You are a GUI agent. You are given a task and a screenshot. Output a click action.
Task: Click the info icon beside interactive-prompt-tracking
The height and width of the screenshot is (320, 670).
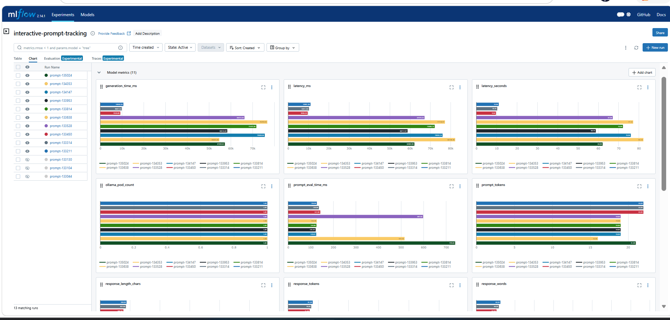pos(93,34)
